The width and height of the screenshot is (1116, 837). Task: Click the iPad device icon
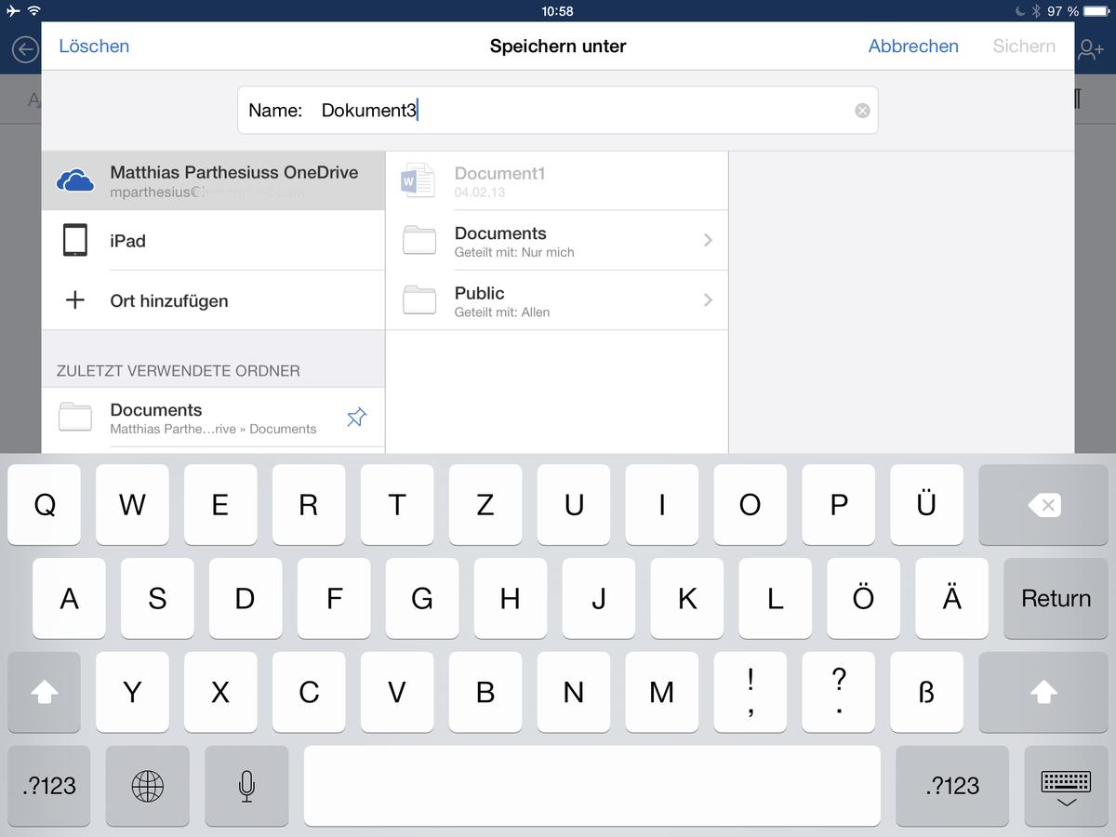pos(75,240)
